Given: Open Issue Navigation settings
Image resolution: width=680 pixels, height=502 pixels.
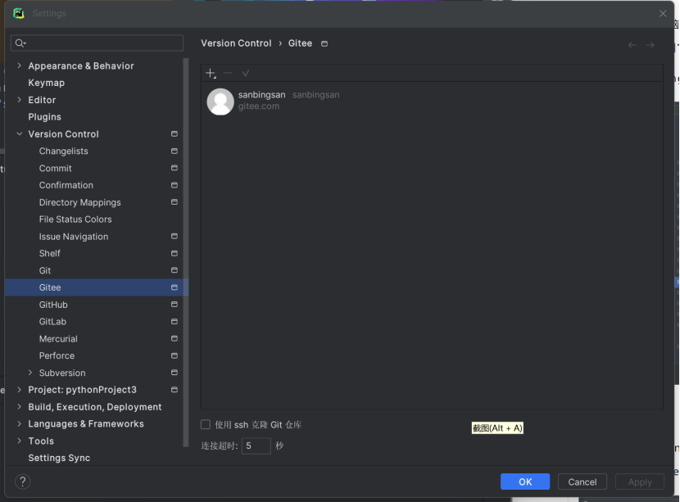Looking at the screenshot, I should [x=74, y=237].
